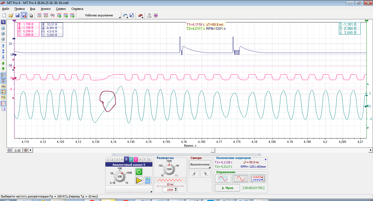The height and width of the screenshot is (201, 373).
Task: Open the Анализ menu
Action: 46,9
